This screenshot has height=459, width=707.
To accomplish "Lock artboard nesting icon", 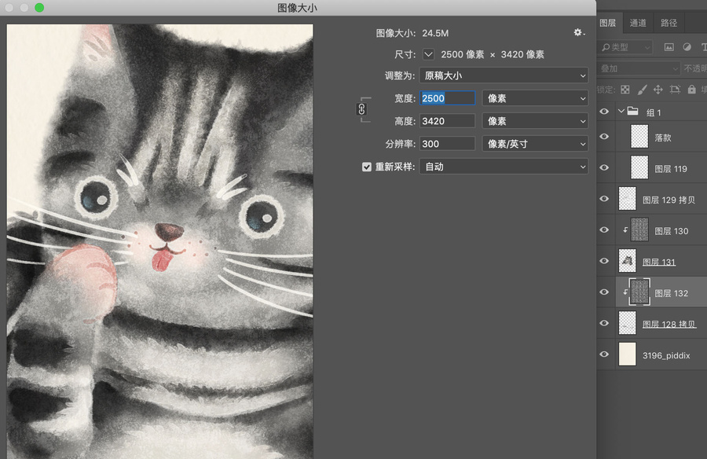I will [x=675, y=90].
